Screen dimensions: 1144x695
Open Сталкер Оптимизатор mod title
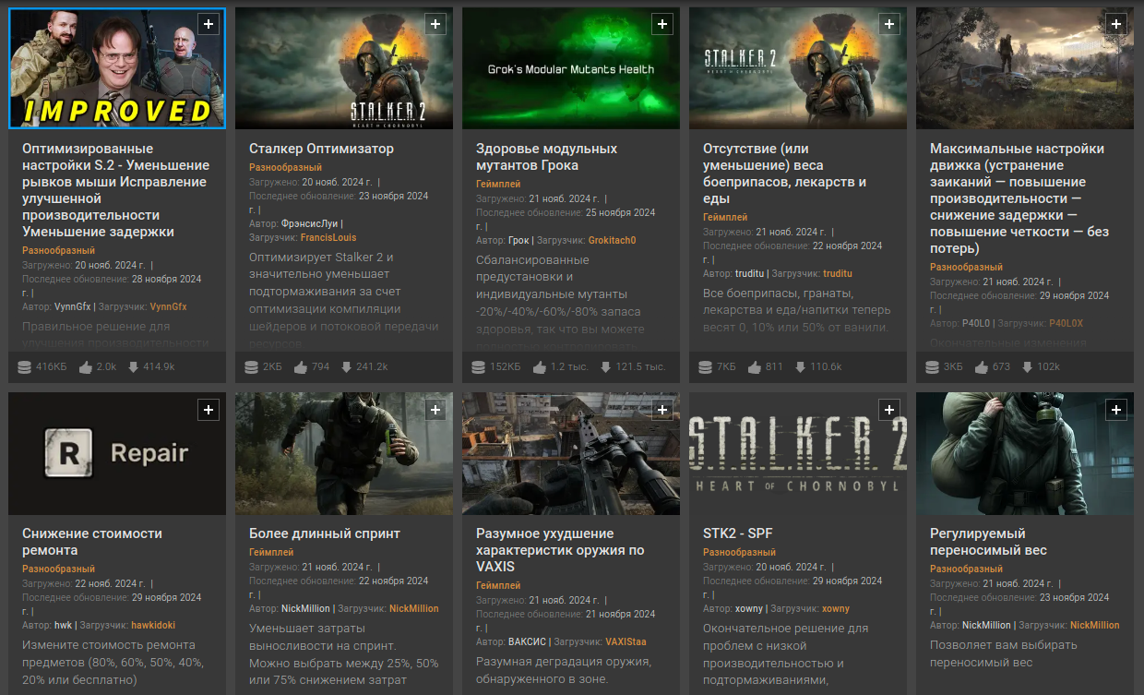[x=321, y=149]
